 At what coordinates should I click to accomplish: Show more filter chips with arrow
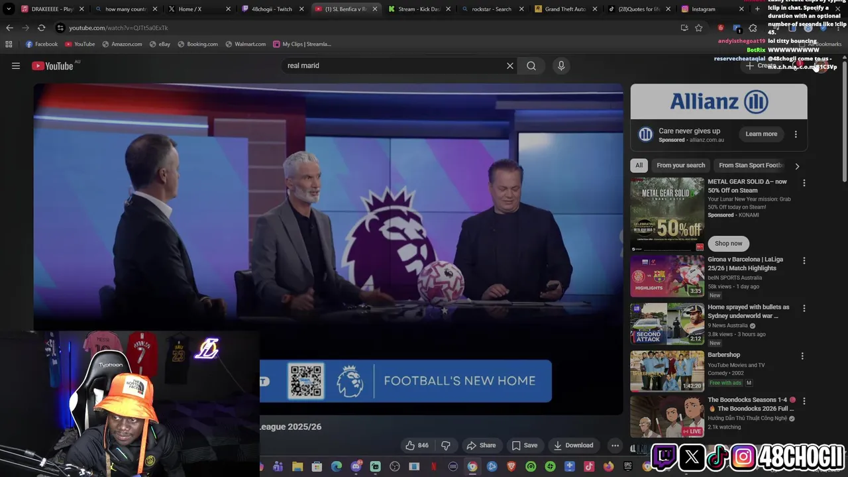tap(797, 166)
